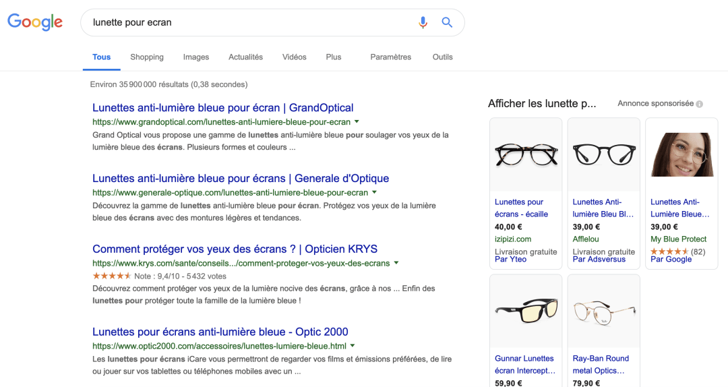Click the grandoptical.com green URL
The image size is (728, 387).
[222, 122]
